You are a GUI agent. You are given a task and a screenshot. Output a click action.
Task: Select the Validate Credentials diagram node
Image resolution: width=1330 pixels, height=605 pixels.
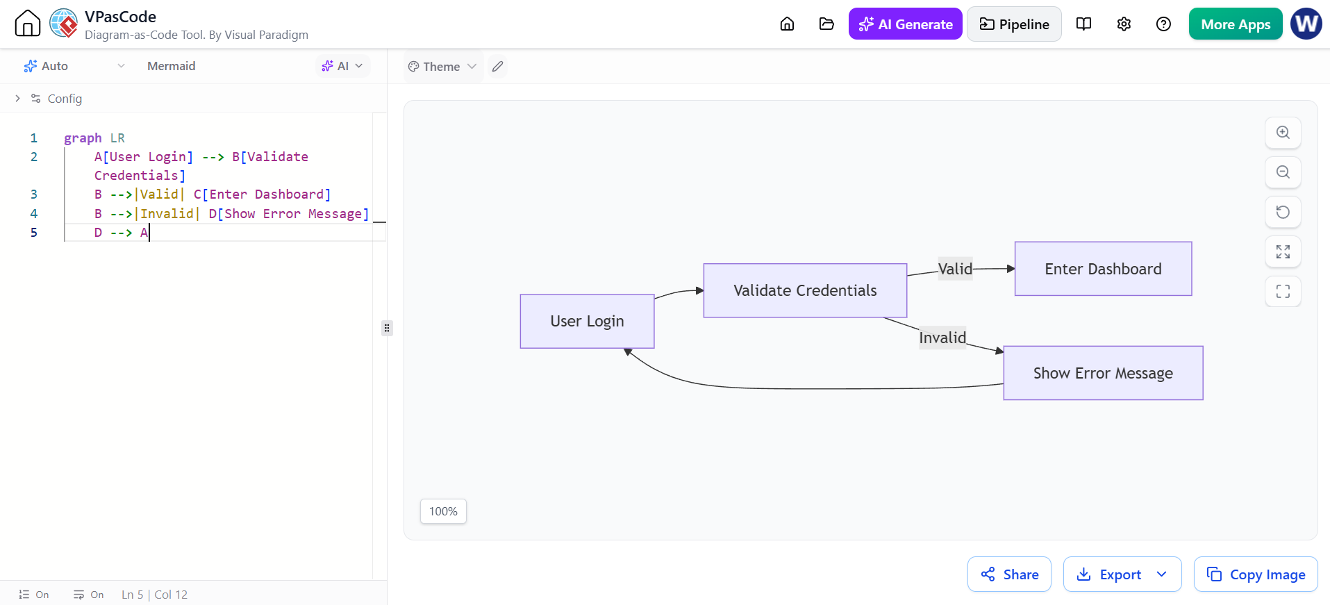tap(805, 290)
